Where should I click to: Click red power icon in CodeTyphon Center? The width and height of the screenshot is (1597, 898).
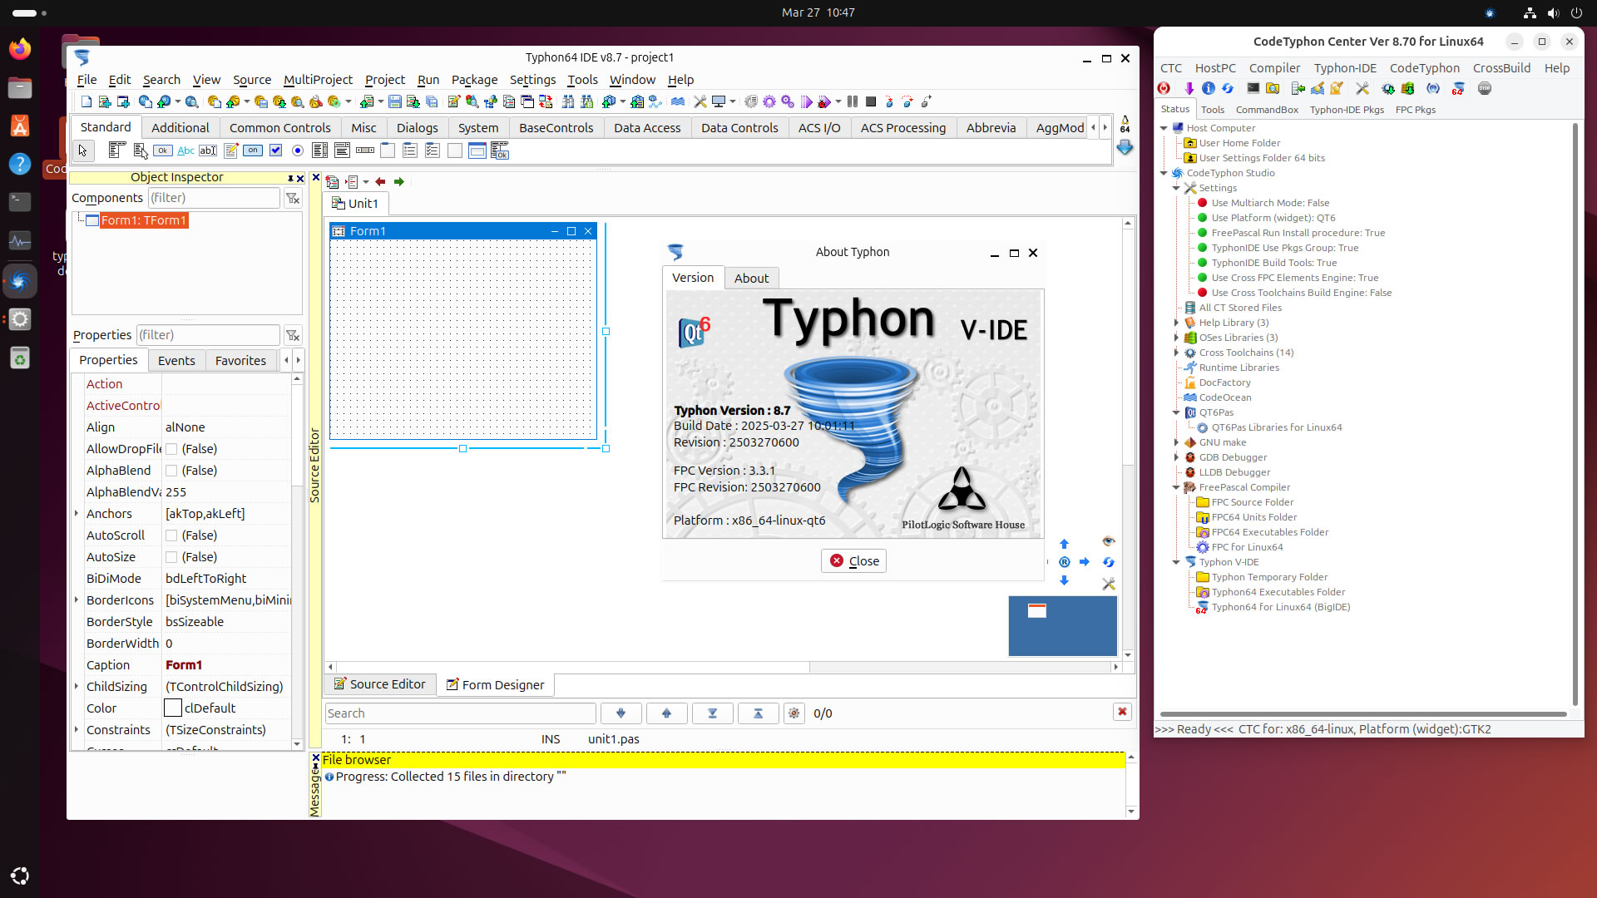point(1164,88)
